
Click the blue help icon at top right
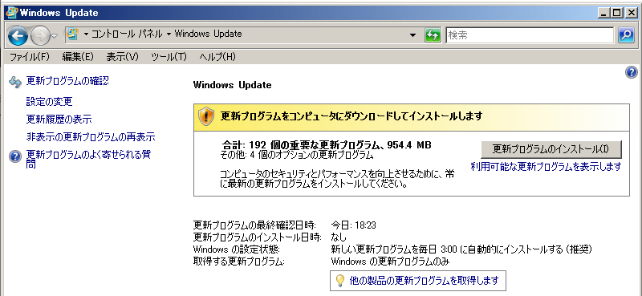tap(632, 73)
